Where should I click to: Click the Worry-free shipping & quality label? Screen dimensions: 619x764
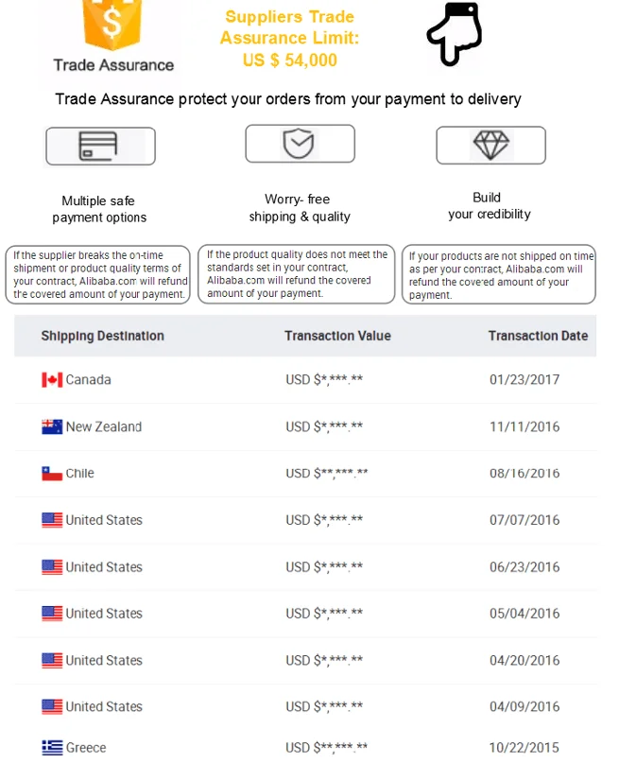tap(299, 208)
